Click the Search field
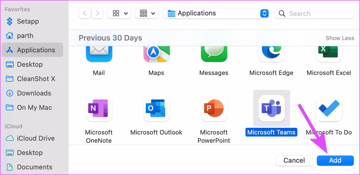 (314, 13)
